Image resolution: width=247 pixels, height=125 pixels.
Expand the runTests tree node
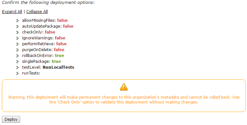click(x=18, y=73)
